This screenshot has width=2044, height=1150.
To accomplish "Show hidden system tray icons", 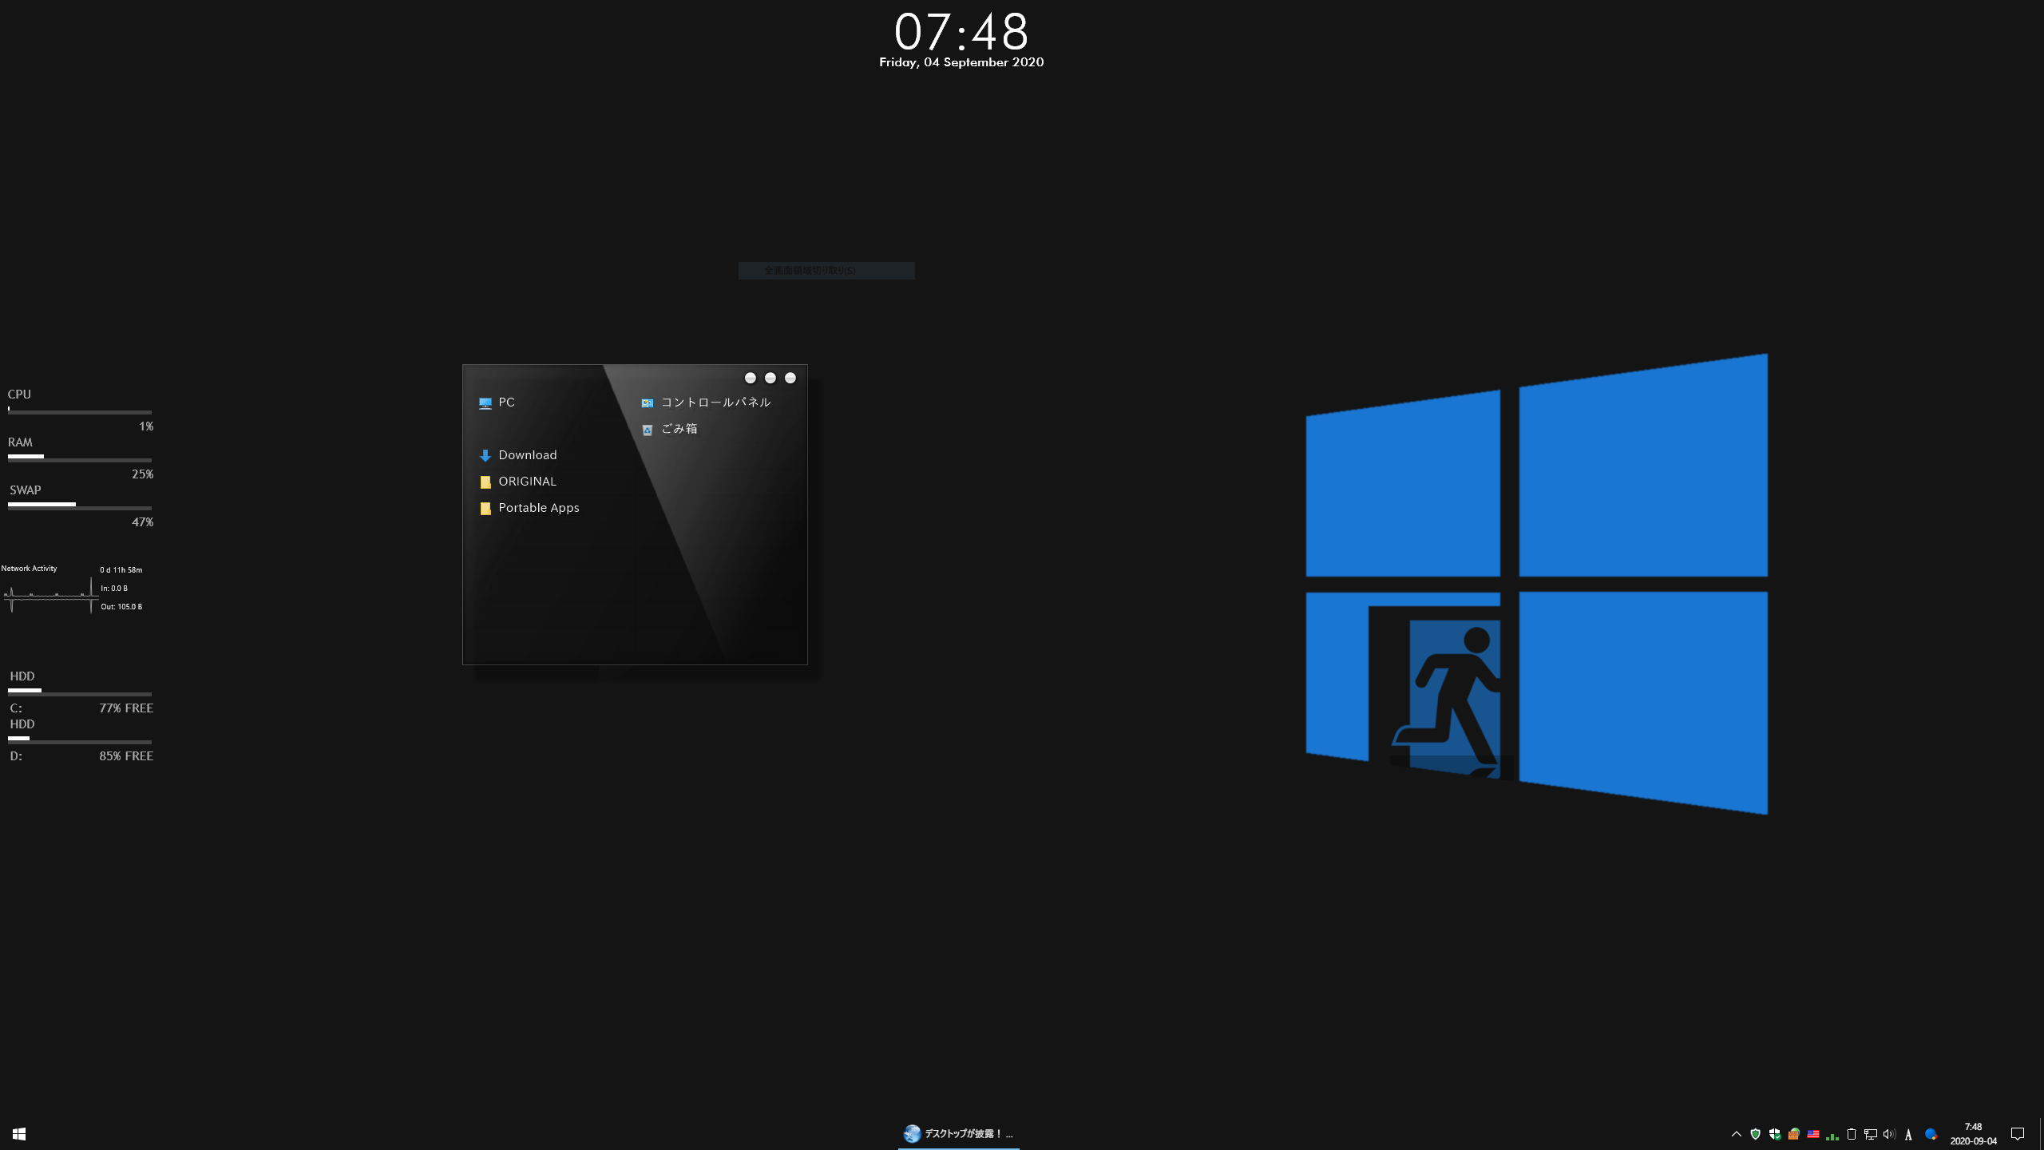I will point(1737,1134).
